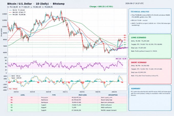Click the Near-term resistance description
Screen dimensions: 174x116
[107, 102]
